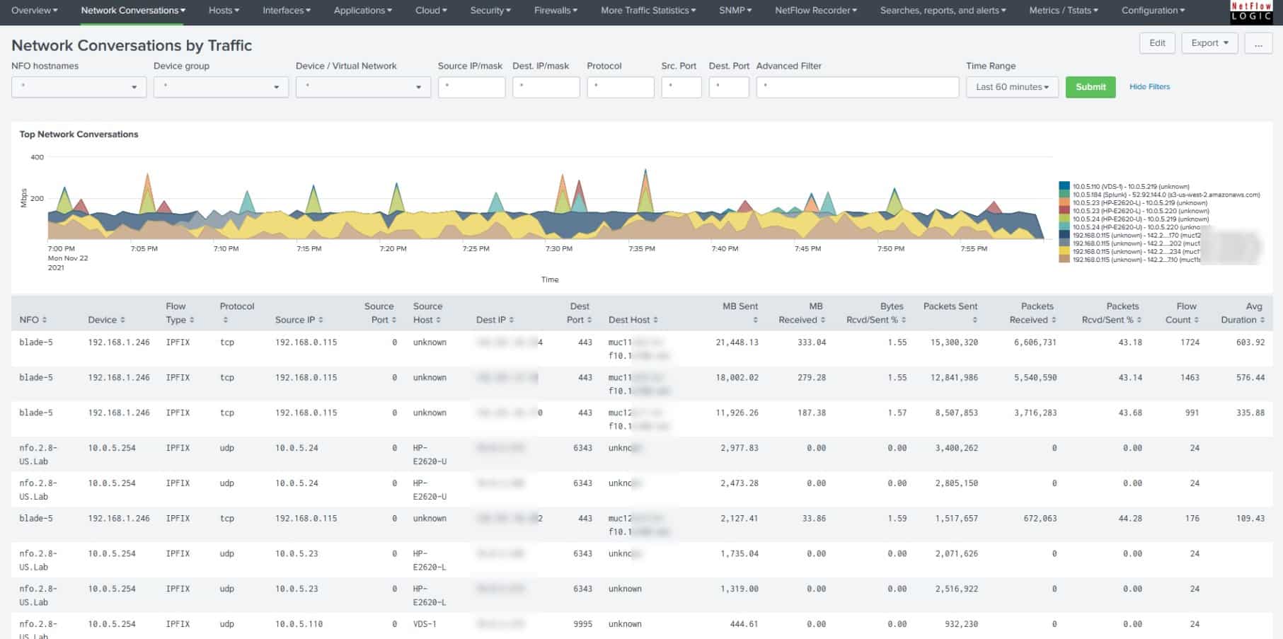The image size is (1283, 639).
Task: Expand the NFO hostnames dropdown
Action: (79, 87)
